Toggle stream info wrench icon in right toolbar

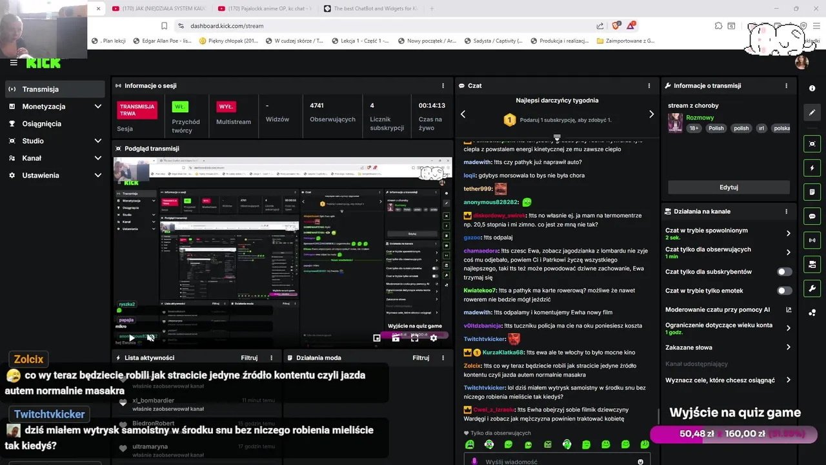coord(812,288)
